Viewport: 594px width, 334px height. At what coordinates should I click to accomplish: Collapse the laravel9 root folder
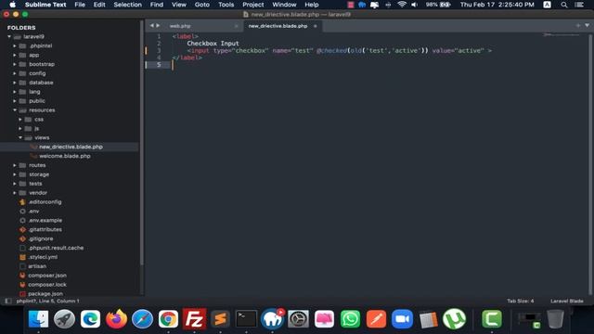coord(9,37)
